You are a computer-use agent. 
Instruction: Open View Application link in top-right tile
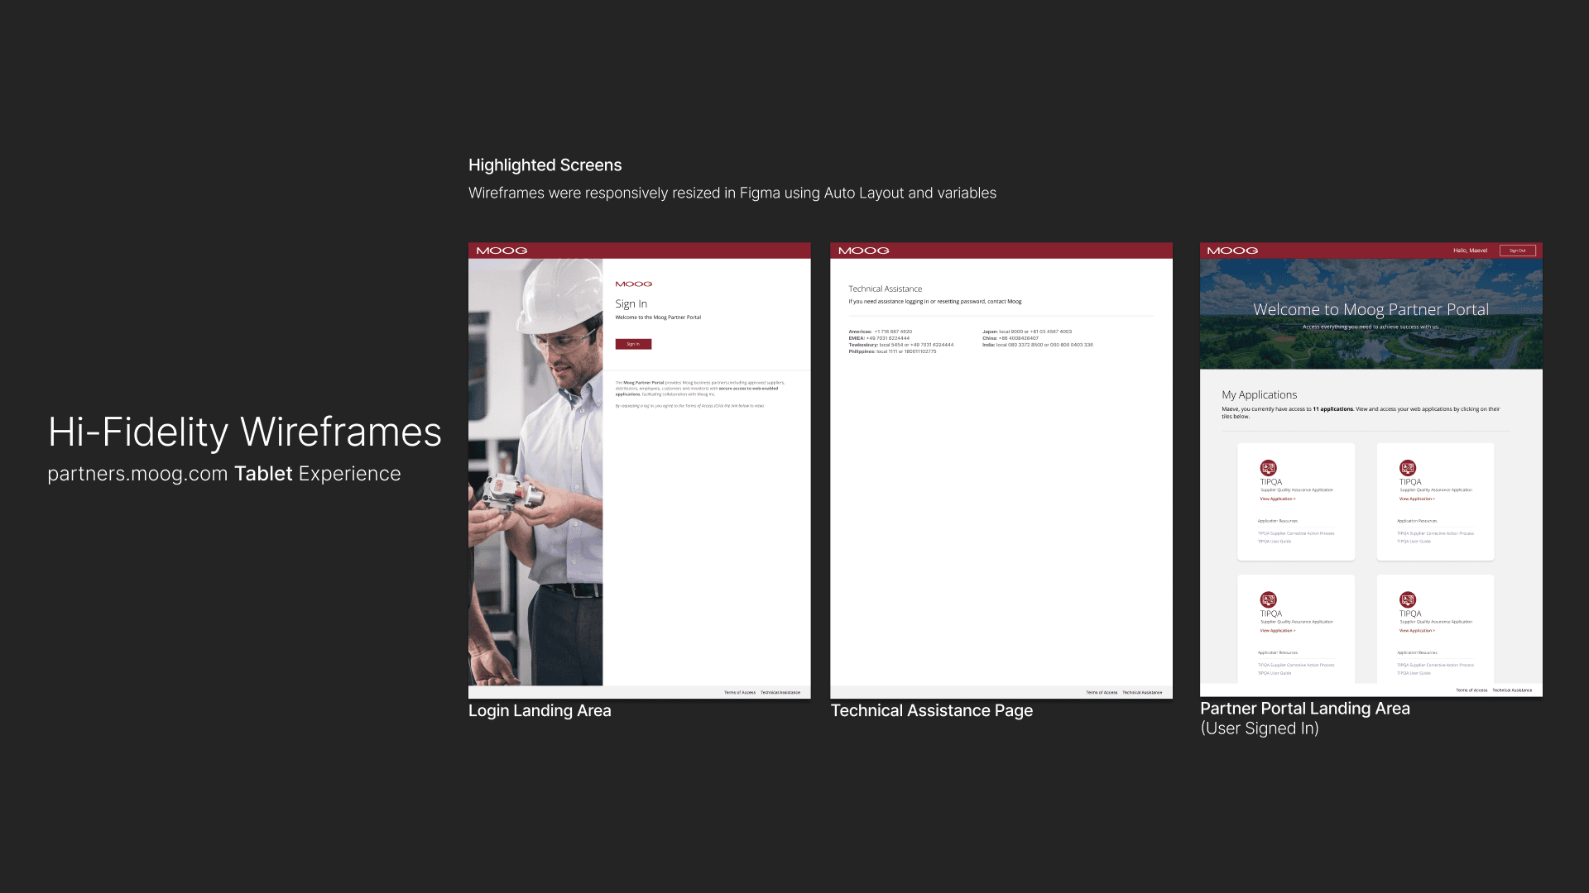point(1416,499)
